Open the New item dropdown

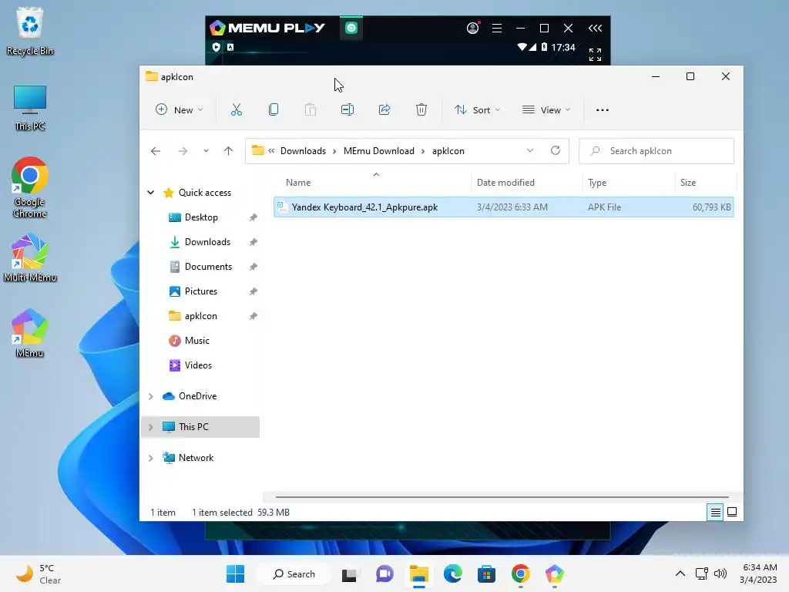180,109
